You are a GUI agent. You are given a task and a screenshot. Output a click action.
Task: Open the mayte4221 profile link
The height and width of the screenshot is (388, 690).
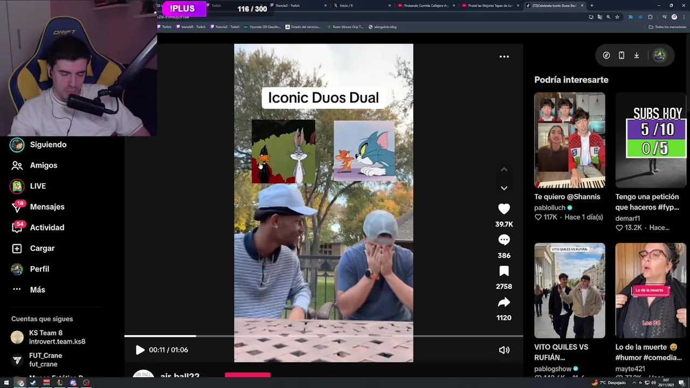pyautogui.click(x=630, y=369)
